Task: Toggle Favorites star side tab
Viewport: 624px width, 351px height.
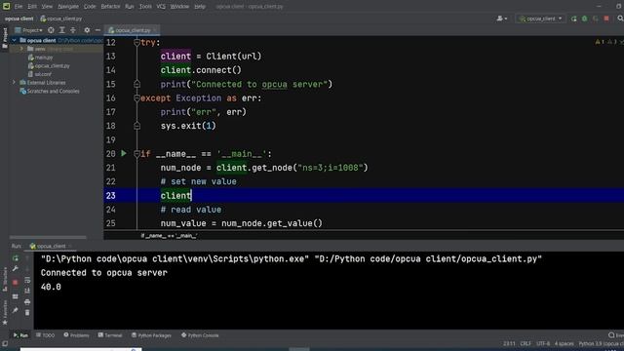Action: [5, 312]
